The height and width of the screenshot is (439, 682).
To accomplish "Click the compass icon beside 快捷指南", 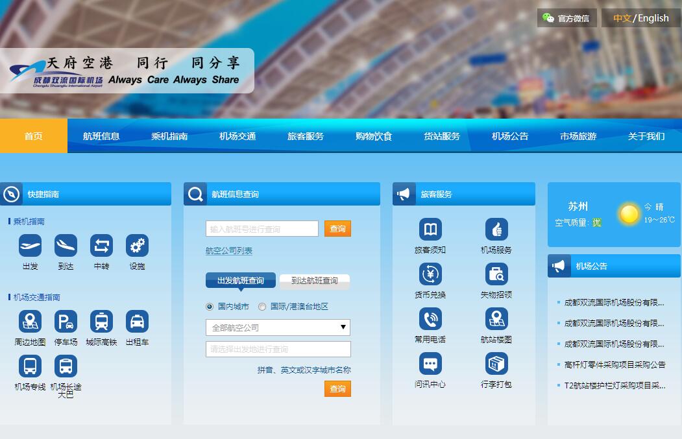I will [11, 194].
